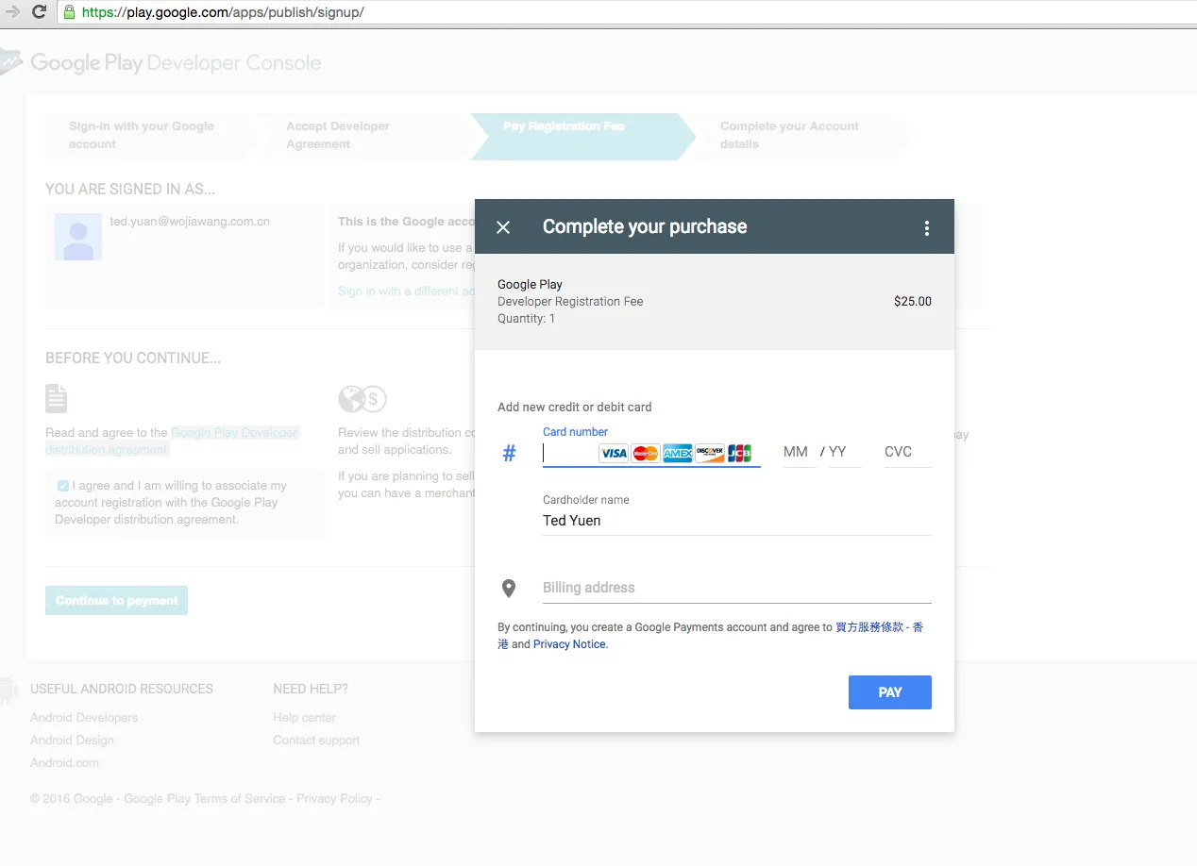
Task: Click the document icon under Before you continue
Action: [x=57, y=398]
